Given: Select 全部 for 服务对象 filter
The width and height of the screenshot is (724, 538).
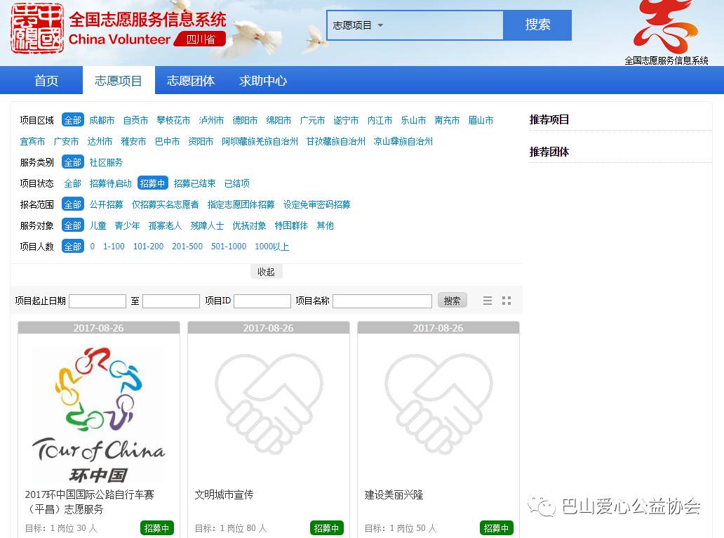Looking at the screenshot, I should point(72,225).
